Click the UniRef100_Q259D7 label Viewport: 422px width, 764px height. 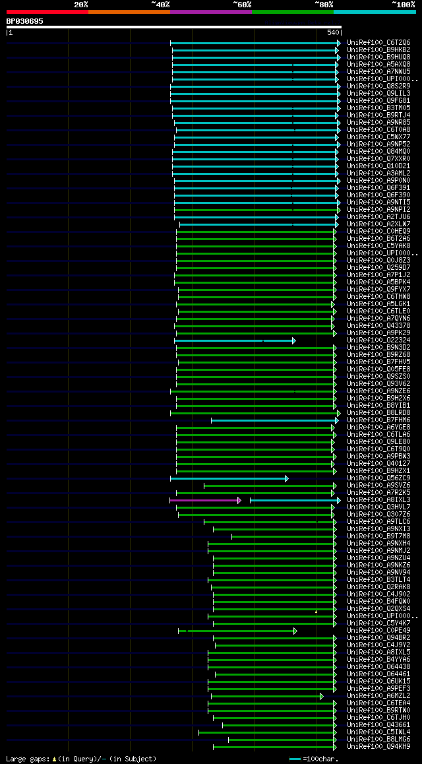click(x=378, y=267)
